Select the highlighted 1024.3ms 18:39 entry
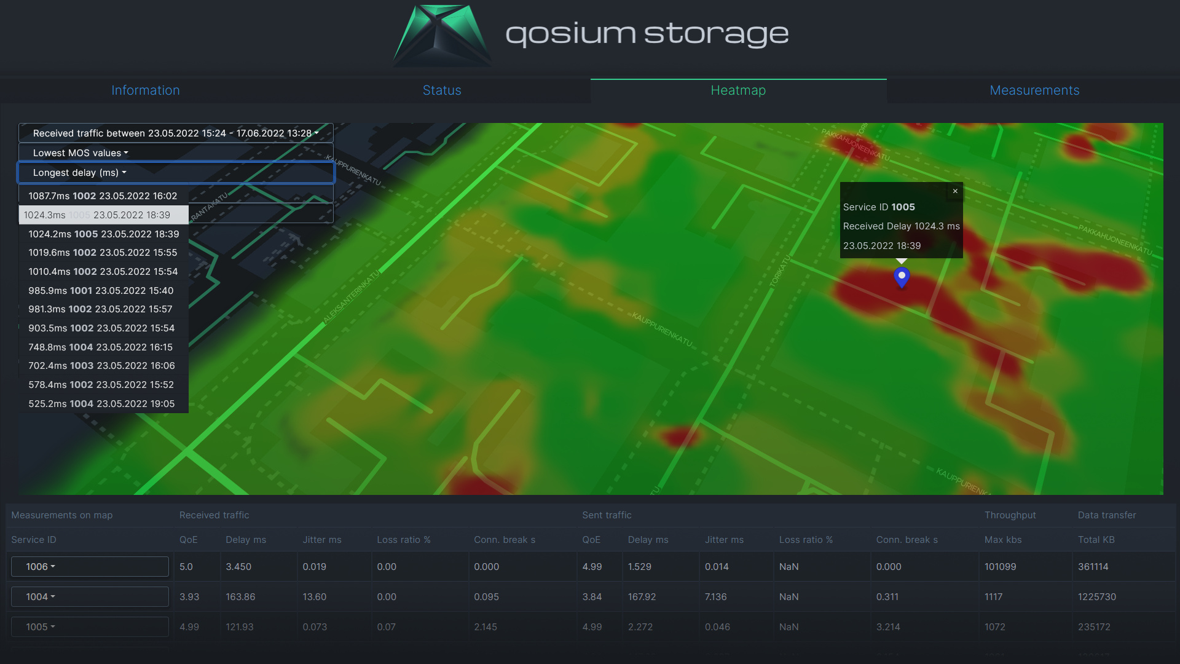Screen dimensions: 1180x664 pyautogui.click(x=103, y=215)
